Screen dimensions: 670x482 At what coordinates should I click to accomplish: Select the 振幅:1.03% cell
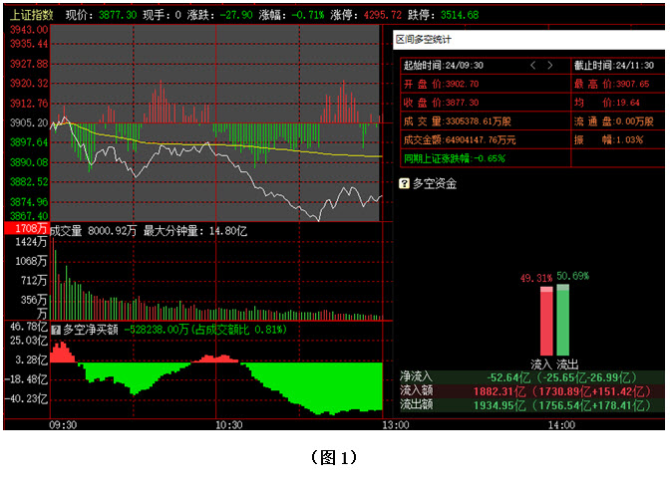(617, 140)
